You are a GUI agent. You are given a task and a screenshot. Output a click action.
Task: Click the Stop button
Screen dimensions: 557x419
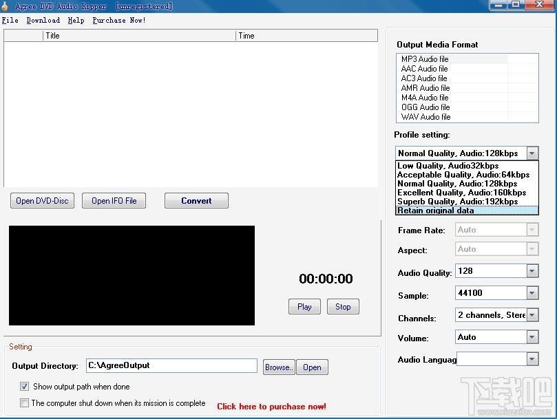click(x=343, y=306)
